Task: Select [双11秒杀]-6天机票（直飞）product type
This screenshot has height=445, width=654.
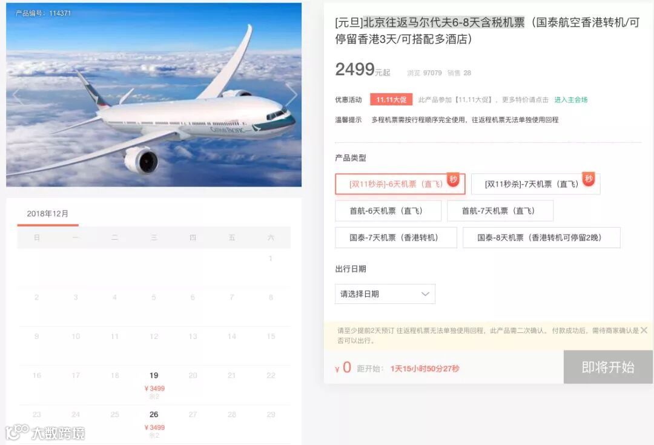Action: [x=400, y=184]
